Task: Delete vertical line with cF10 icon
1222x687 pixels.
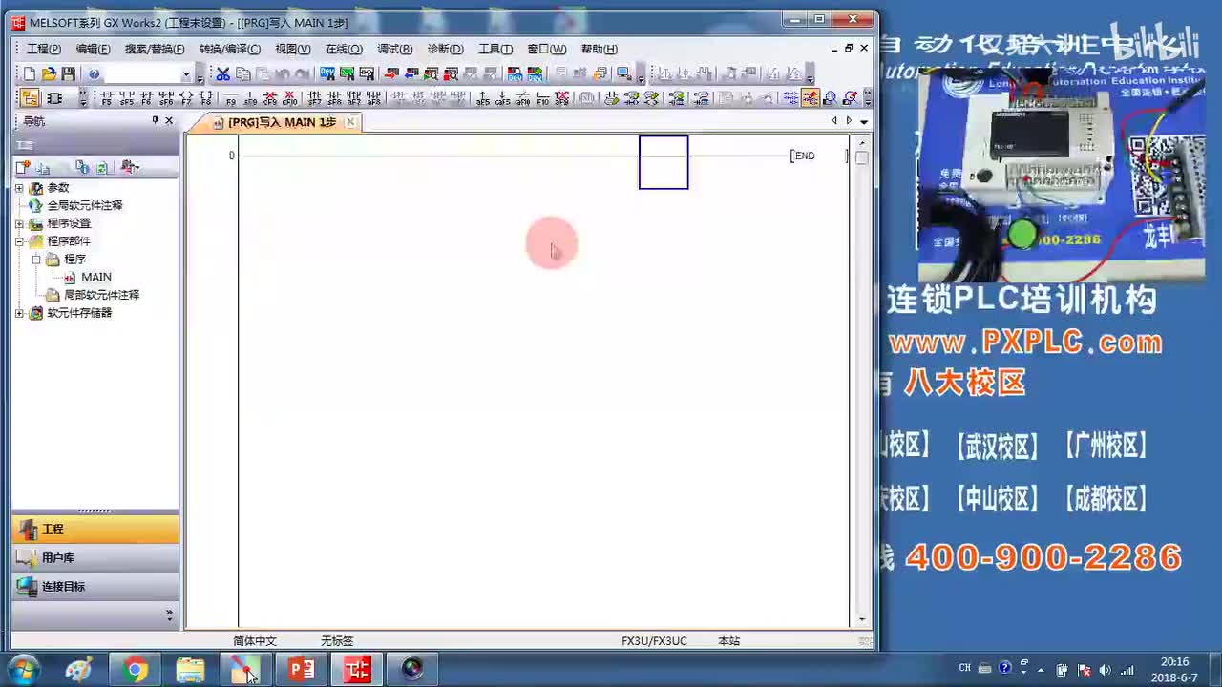Action: coord(290,97)
